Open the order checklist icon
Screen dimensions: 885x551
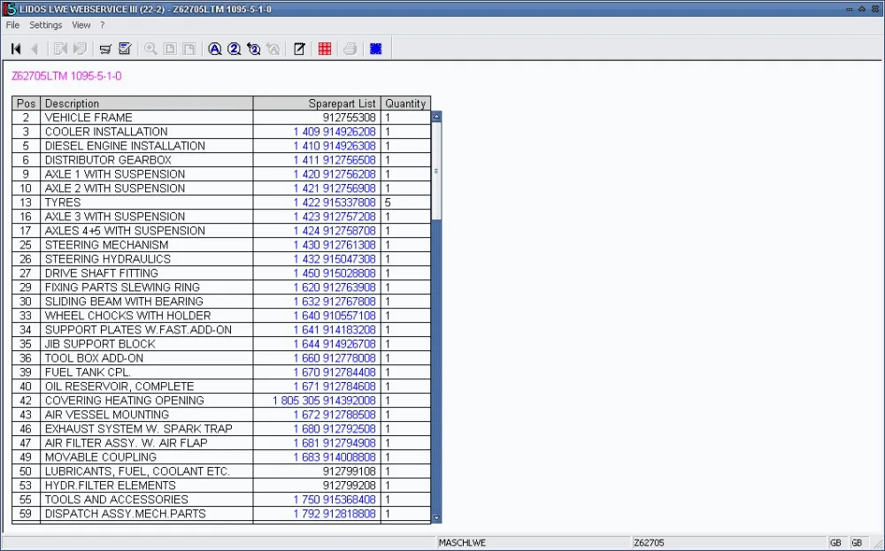pyautogui.click(x=125, y=49)
